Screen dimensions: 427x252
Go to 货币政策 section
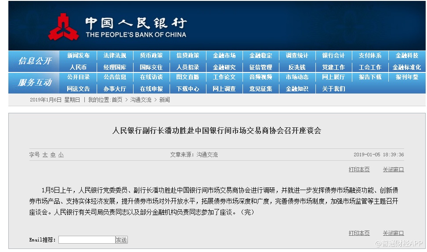coord(151,55)
